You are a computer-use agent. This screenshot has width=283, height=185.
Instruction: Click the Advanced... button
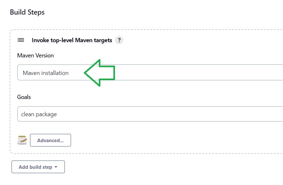pyautogui.click(x=51, y=140)
